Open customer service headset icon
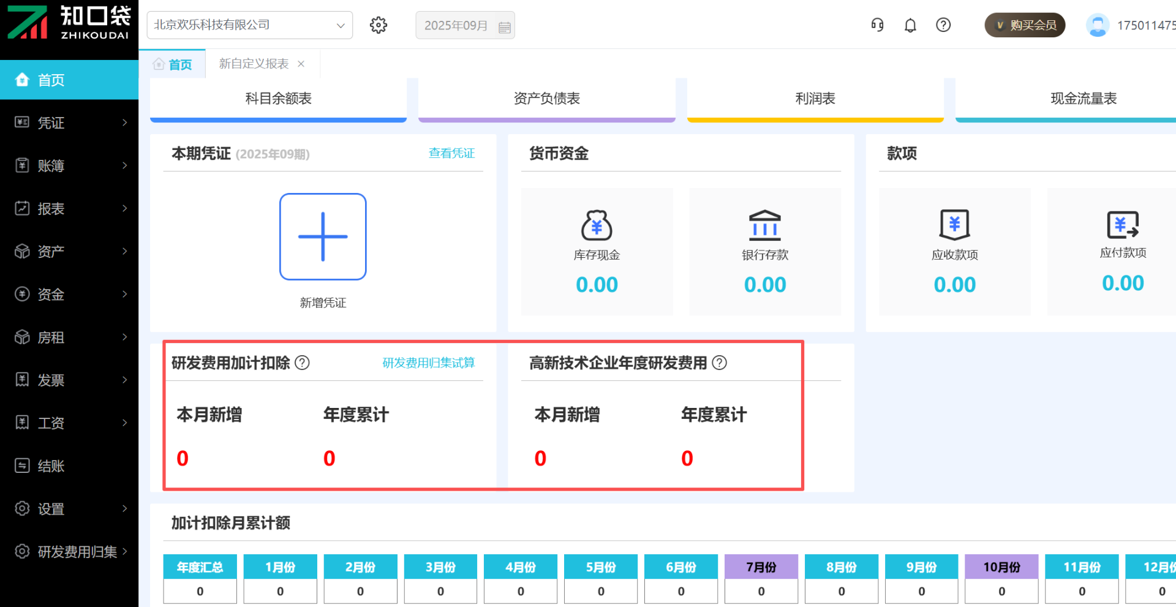The width and height of the screenshot is (1176, 607). coord(877,25)
